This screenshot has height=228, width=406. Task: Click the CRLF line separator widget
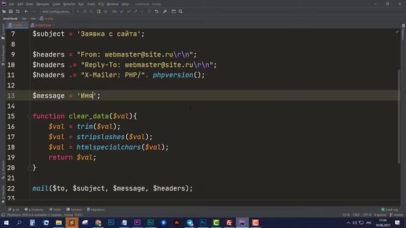356,215
